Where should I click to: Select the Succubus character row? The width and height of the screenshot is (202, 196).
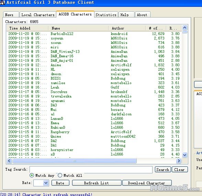[94, 92]
